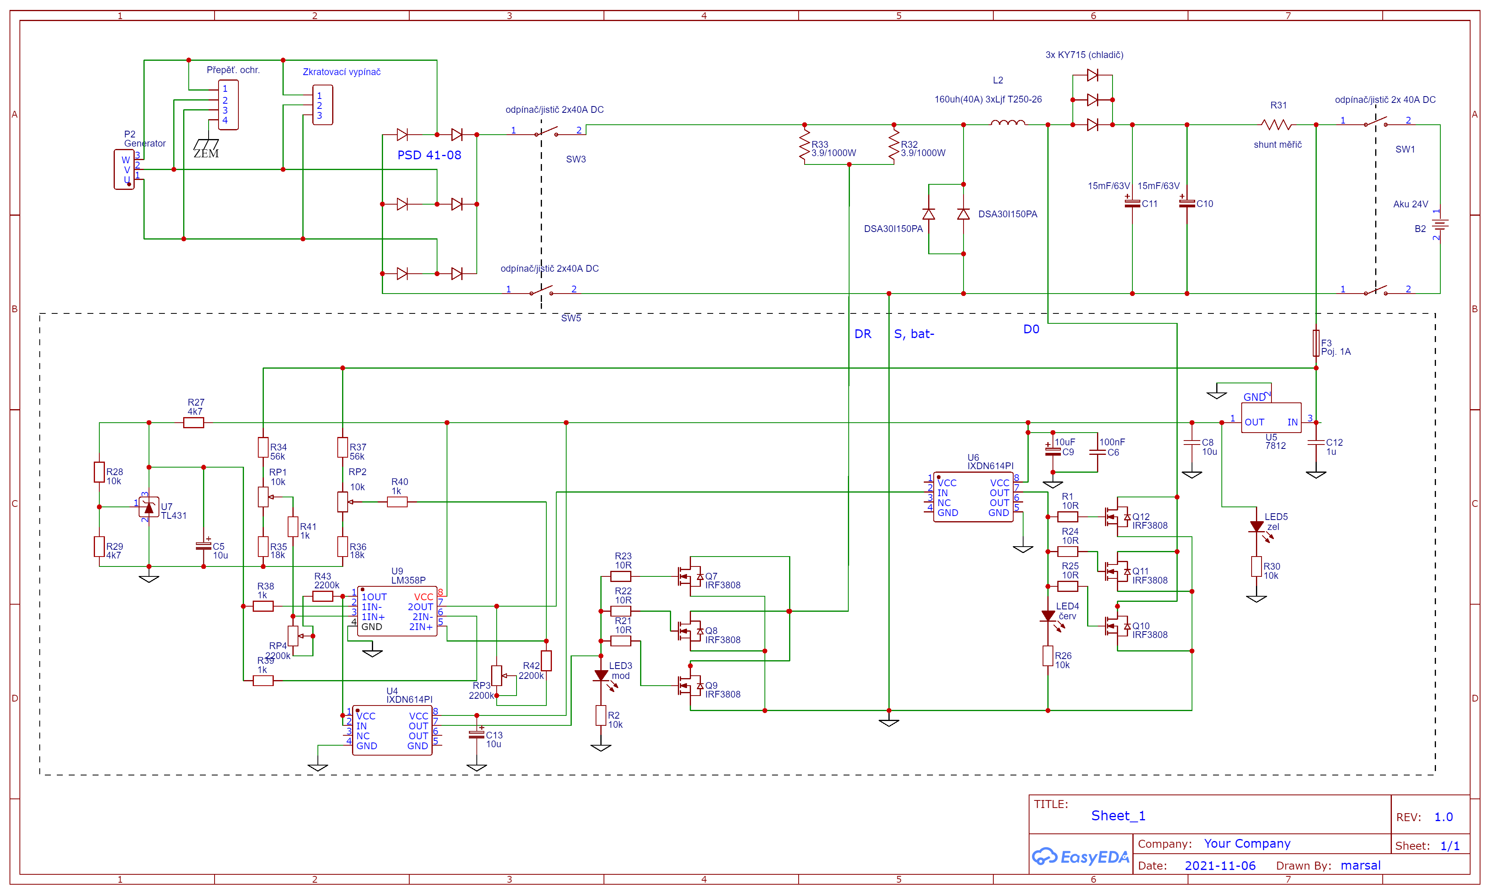Select the U7 TL431 reference symbol
Screen dimensions: 1490x895
pyautogui.click(x=149, y=507)
